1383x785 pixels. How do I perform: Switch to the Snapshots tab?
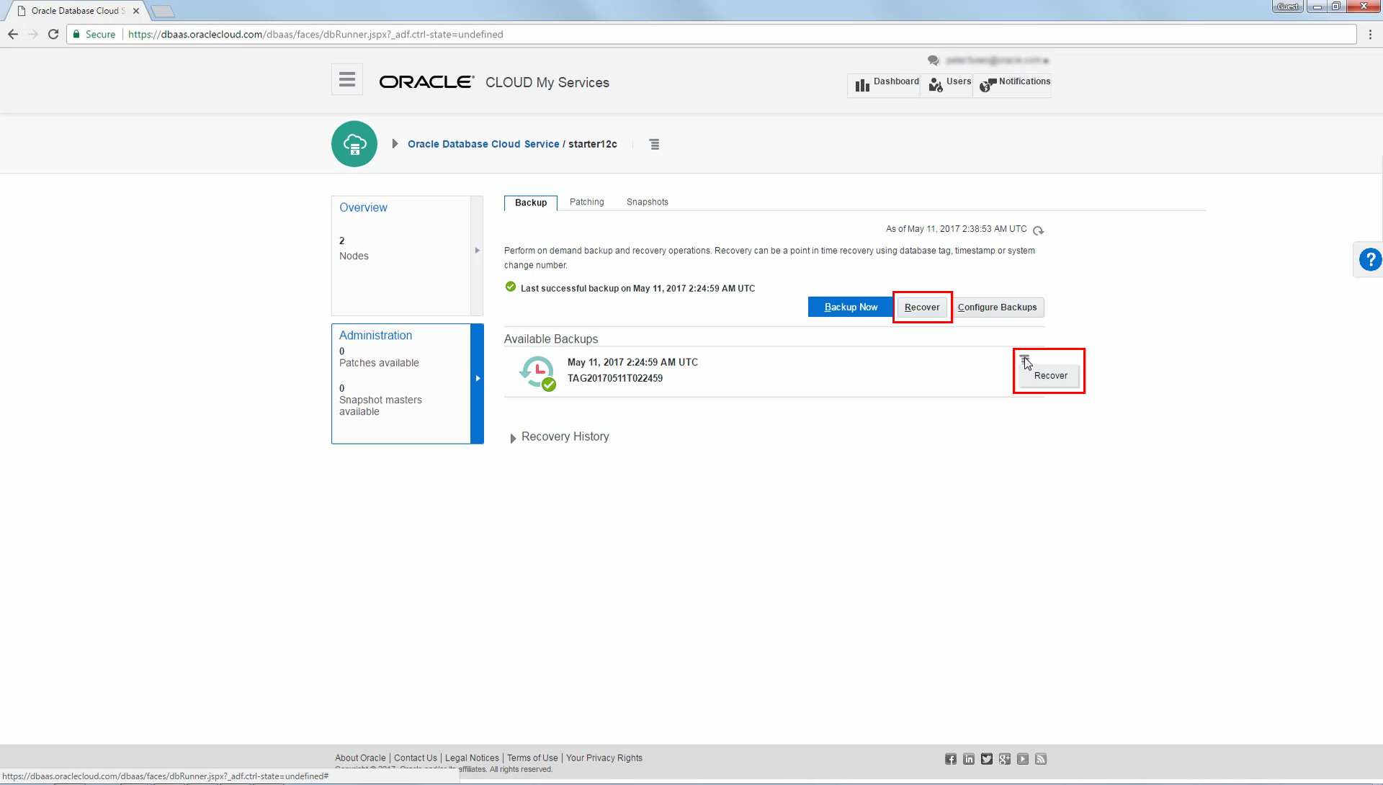tap(648, 202)
